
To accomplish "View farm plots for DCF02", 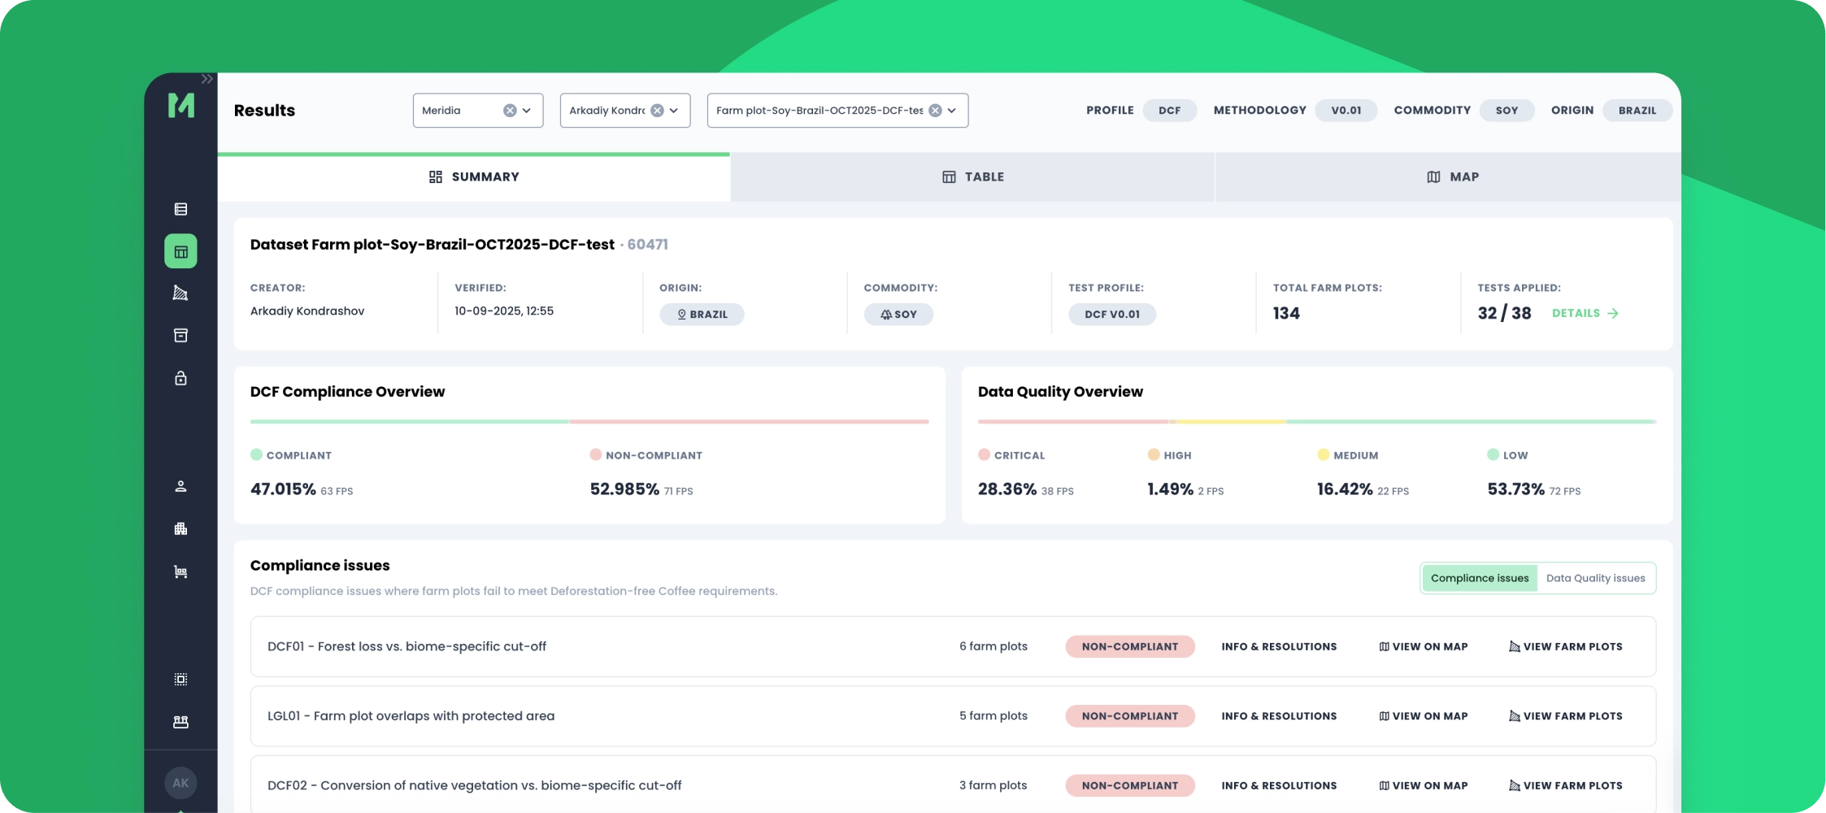I will click(x=1566, y=785).
